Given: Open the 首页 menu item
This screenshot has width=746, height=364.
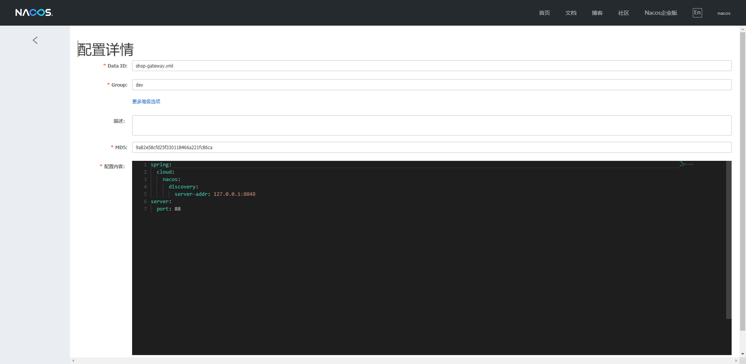Looking at the screenshot, I should click(544, 13).
